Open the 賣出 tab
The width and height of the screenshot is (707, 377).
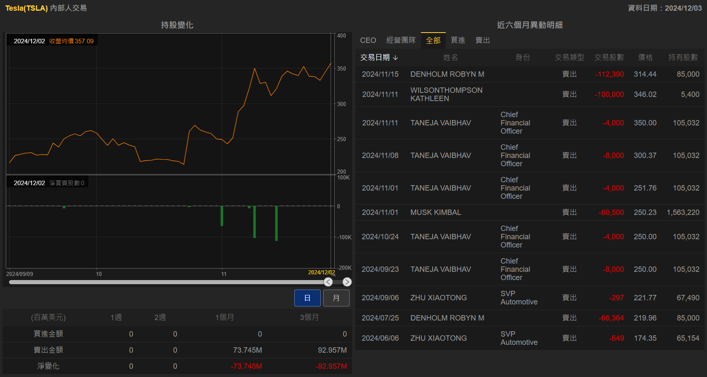(x=482, y=40)
